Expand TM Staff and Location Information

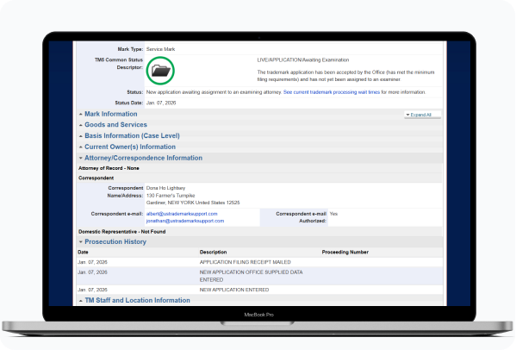(138, 300)
